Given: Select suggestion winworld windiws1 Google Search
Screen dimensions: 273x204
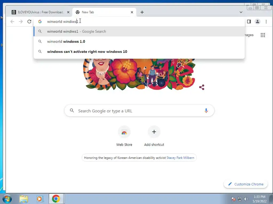Looking at the screenshot, I should coord(139,31).
